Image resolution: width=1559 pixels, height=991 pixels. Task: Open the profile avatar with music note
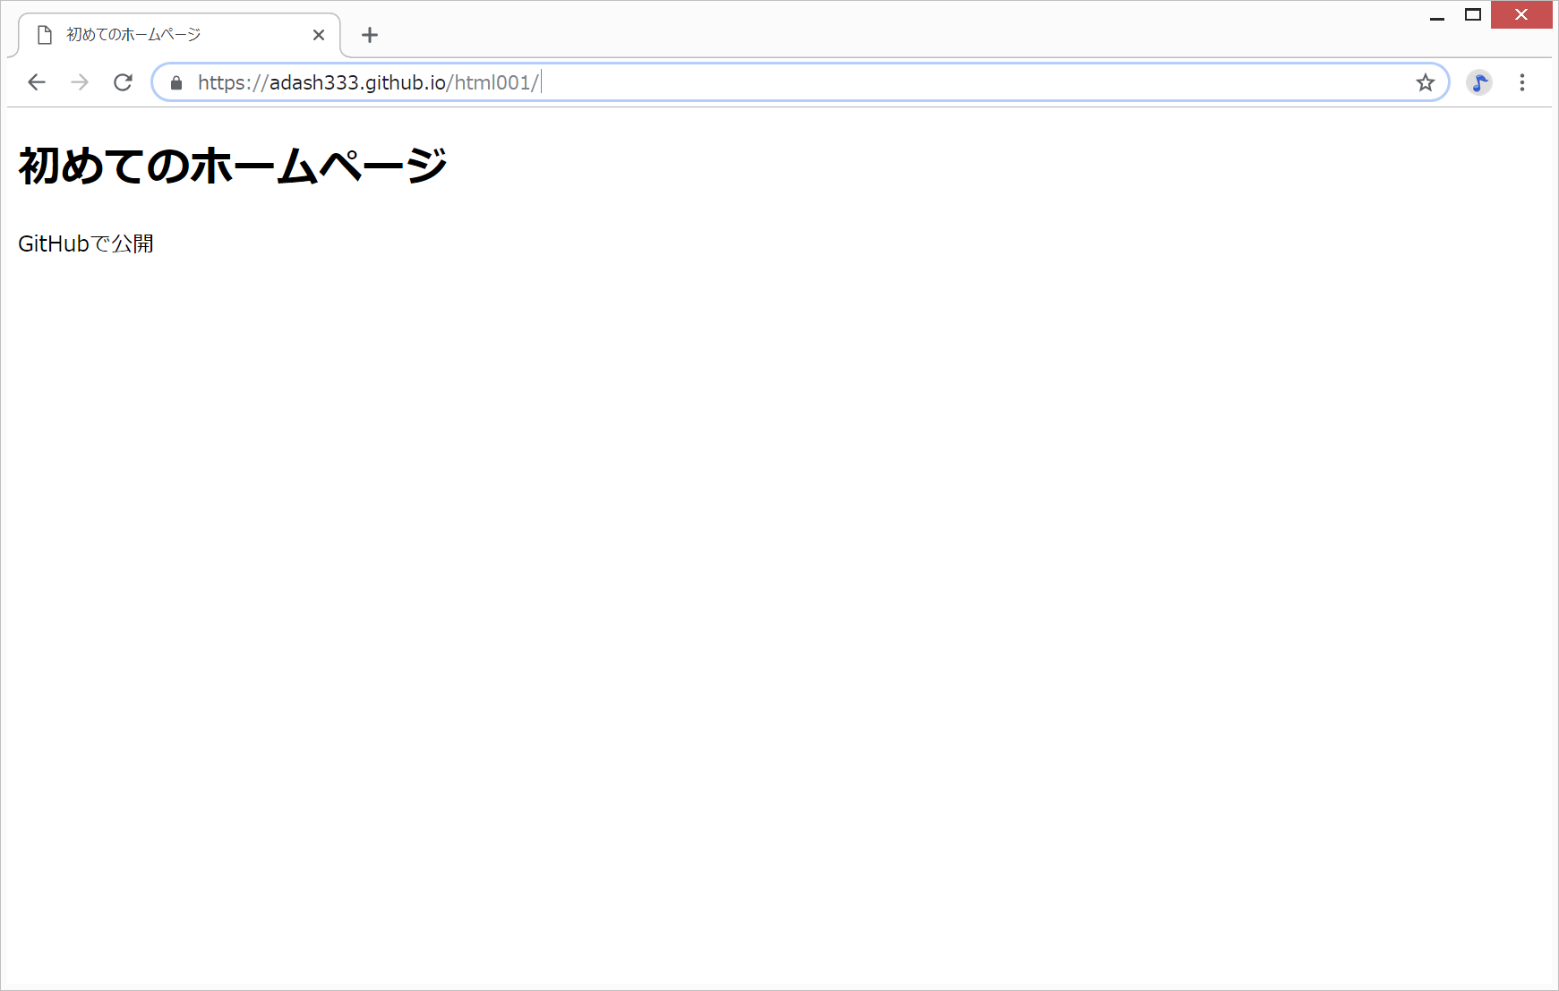coord(1478,82)
